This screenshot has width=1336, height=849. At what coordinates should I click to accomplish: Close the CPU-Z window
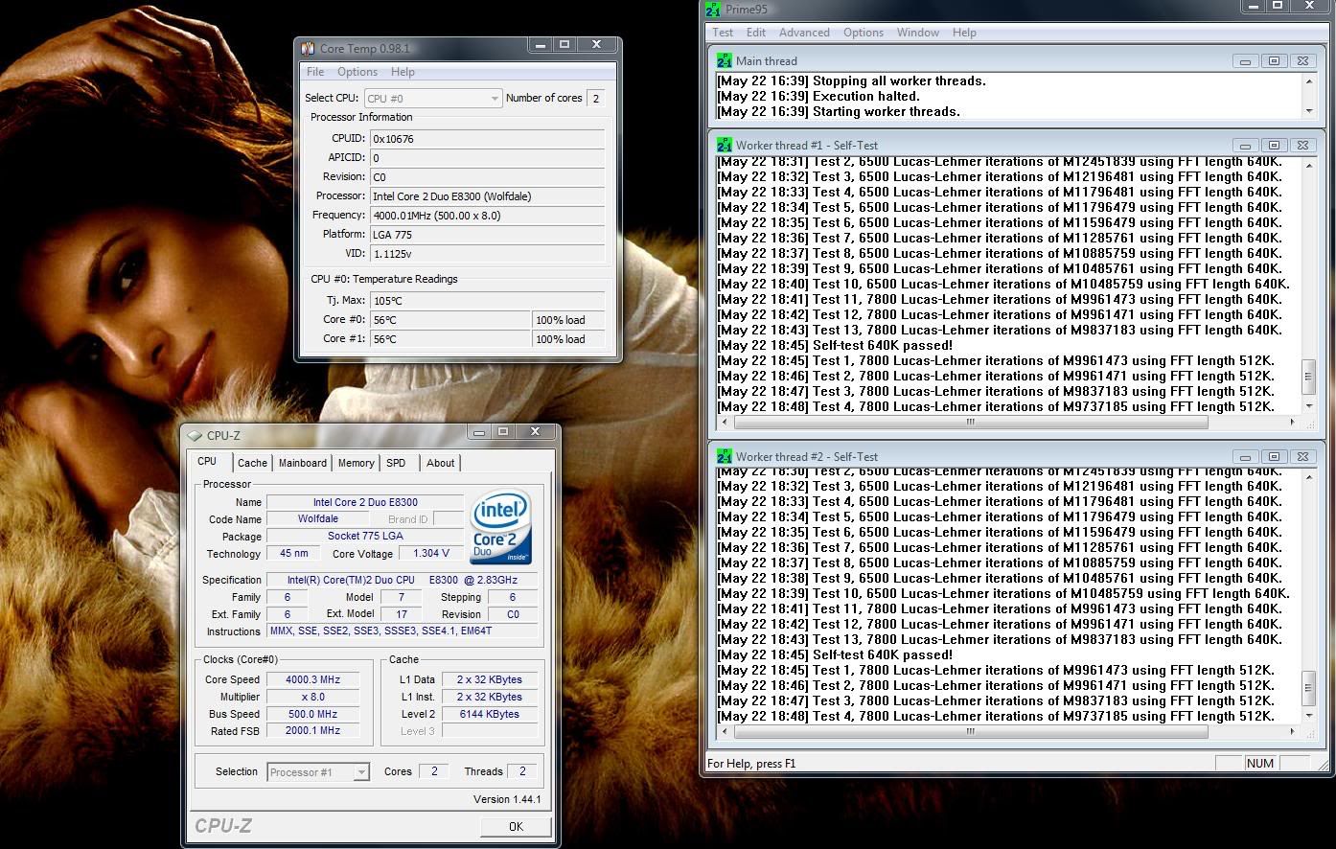[x=536, y=432]
